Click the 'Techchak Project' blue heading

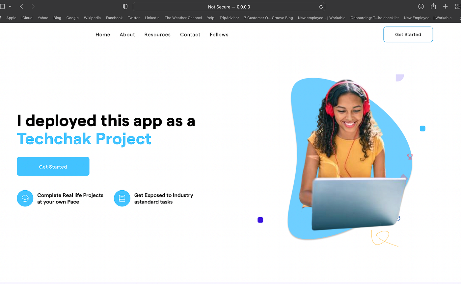point(84,139)
